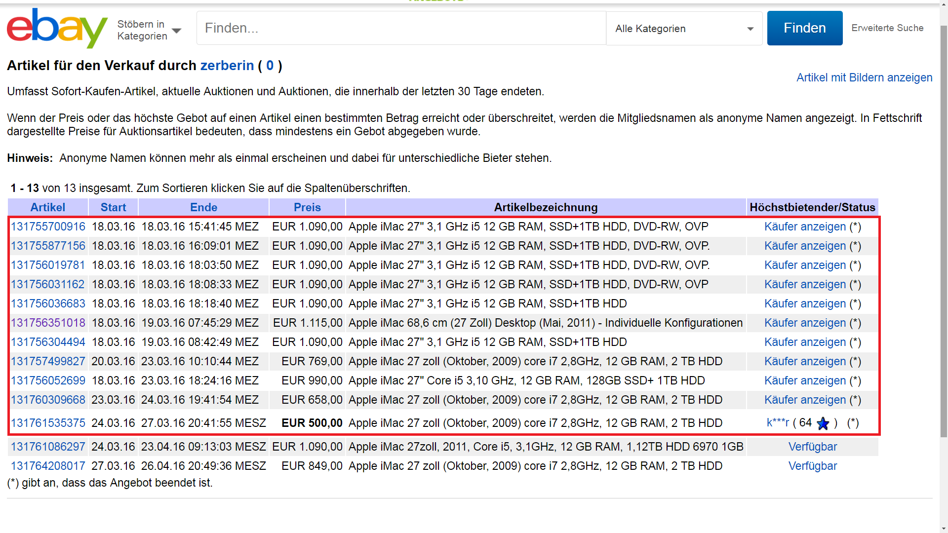Image resolution: width=948 pixels, height=533 pixels.
Task: Sort by the Artikel column header
Action: point(48,207)
